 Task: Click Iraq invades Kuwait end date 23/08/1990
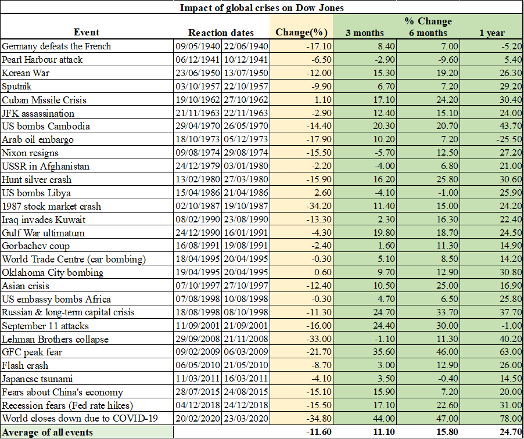246,219
